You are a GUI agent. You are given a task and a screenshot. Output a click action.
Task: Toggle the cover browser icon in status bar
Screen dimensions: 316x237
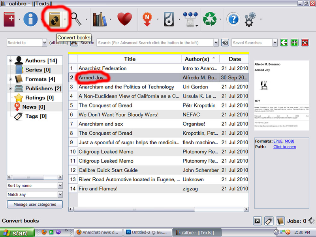click(x=258, y=221)
